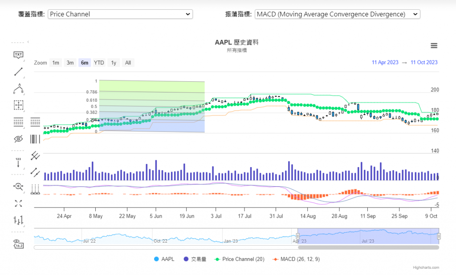Click the Fibonacci 0.382 level label
This screenshot has width=456, height=275.
point(92,112)
